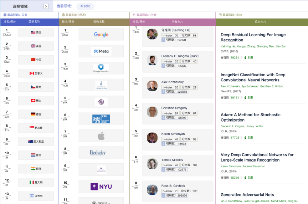Viewport: 308px width, 204px height.
Task: Click Alex Krizhevsky's profile photo
Action: (152, 86)
